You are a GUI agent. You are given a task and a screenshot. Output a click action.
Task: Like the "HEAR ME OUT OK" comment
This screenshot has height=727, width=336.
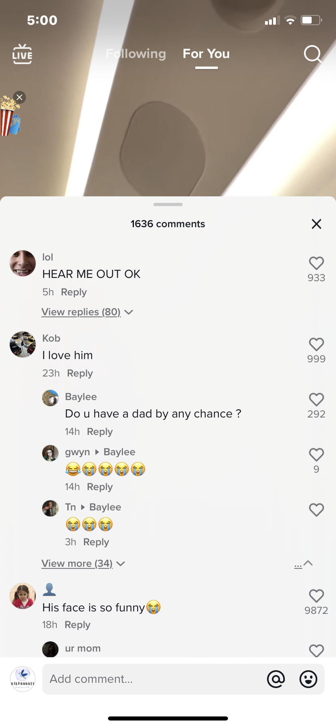tap(317, 263)
